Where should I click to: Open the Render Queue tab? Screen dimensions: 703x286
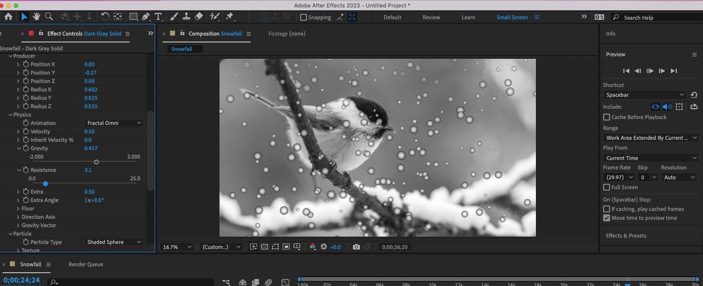86,264
